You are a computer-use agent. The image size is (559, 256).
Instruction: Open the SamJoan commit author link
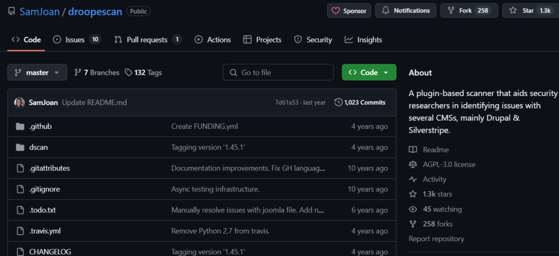point(44,103)
